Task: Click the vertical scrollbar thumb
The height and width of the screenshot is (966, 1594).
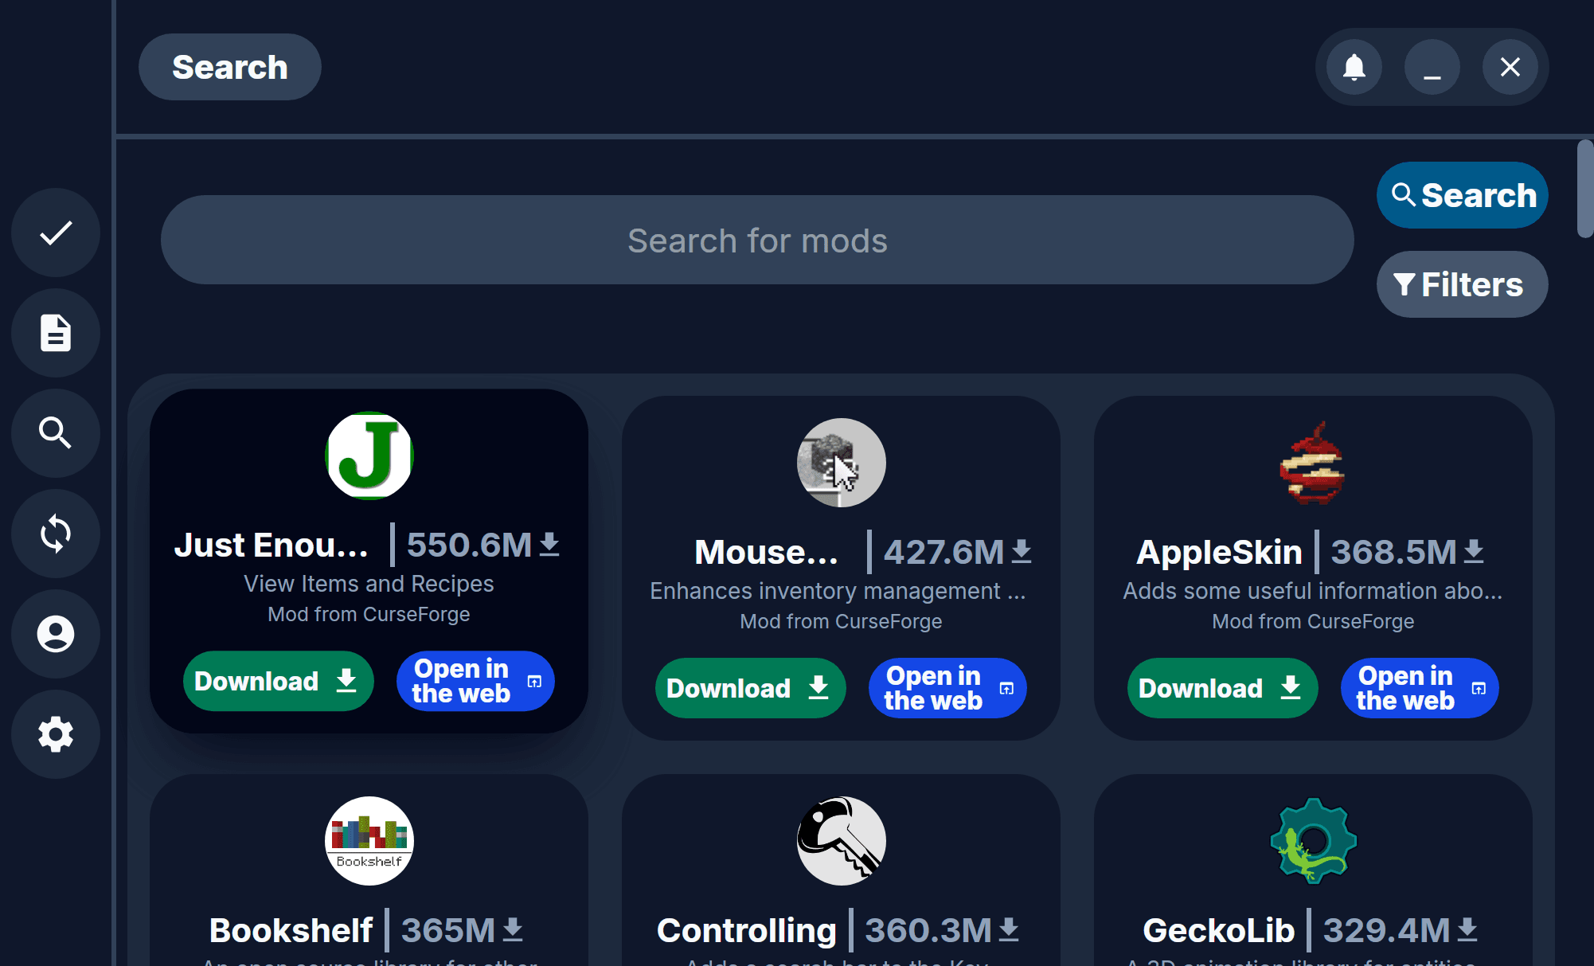Action: [x=1584, y=189]
